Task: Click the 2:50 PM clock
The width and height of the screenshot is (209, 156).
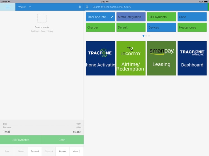Action: 104,2
